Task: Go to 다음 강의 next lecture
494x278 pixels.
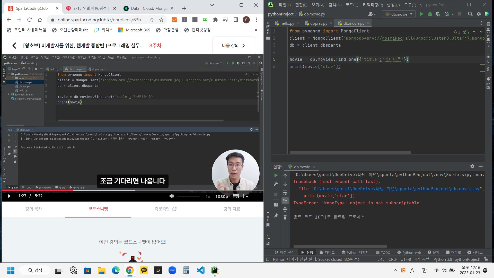Action: pos(234,46)
